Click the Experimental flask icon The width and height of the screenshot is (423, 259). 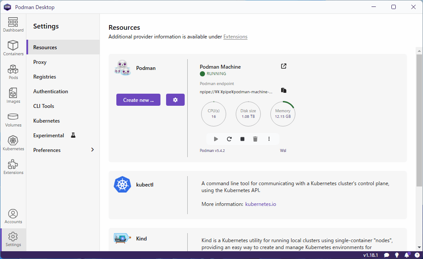(x=73, y=135)
